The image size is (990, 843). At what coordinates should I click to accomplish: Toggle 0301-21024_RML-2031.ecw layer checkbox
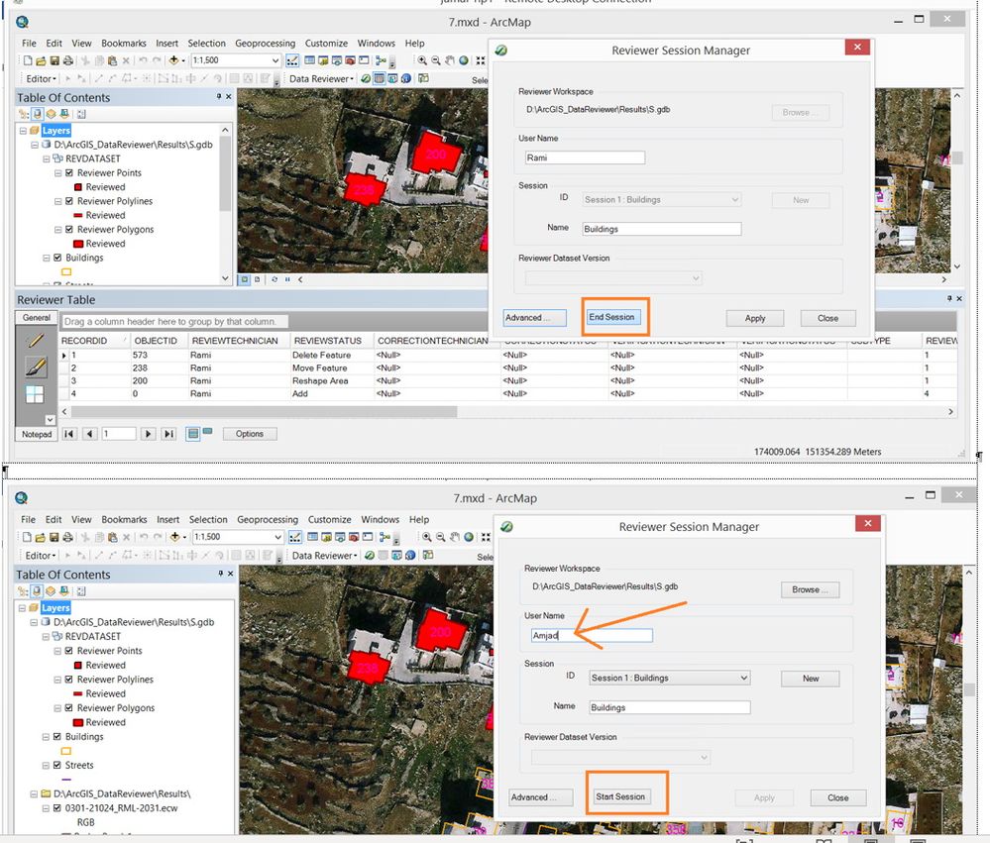[57, 807]
